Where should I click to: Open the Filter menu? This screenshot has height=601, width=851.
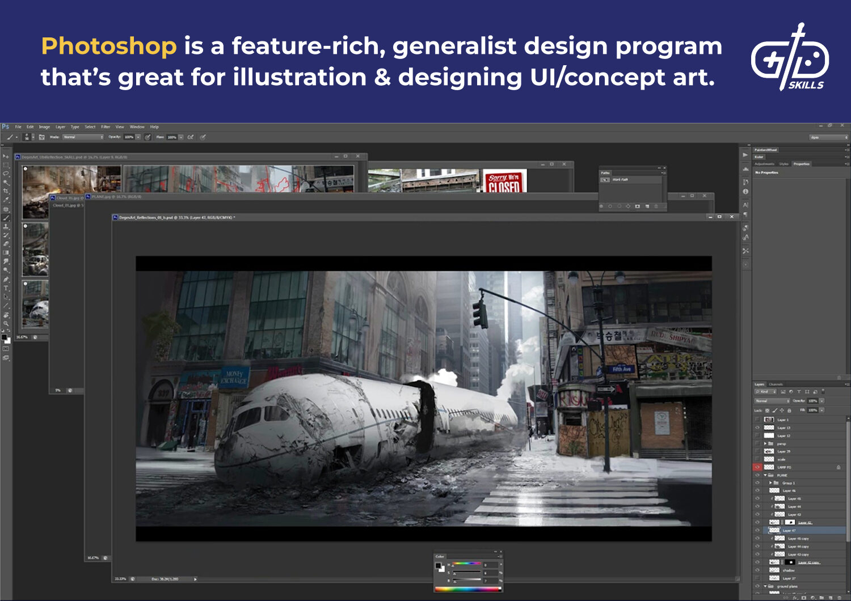tap(106, 127)
